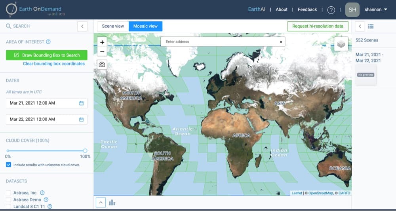Switch results to list view icon
This screenshot has height=211, width=396.
click(x=371, y=27)
